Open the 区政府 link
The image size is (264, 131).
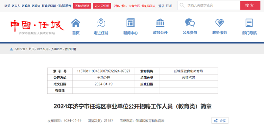(26, 6)
